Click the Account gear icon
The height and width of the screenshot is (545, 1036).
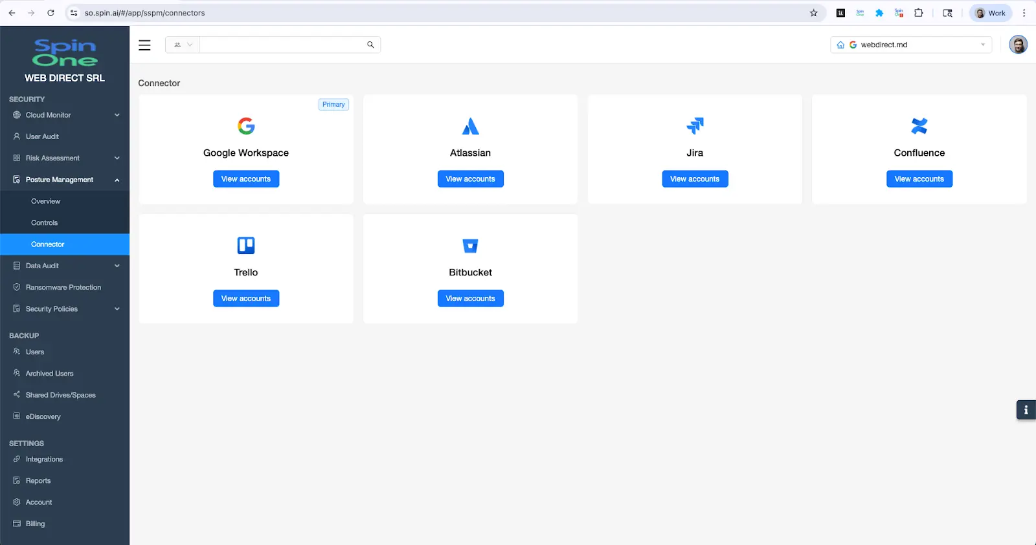(17, 502)
